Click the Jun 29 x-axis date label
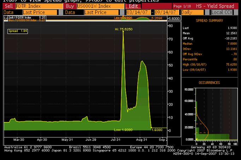Screen dimensions: 241x160 coord(91,140)
